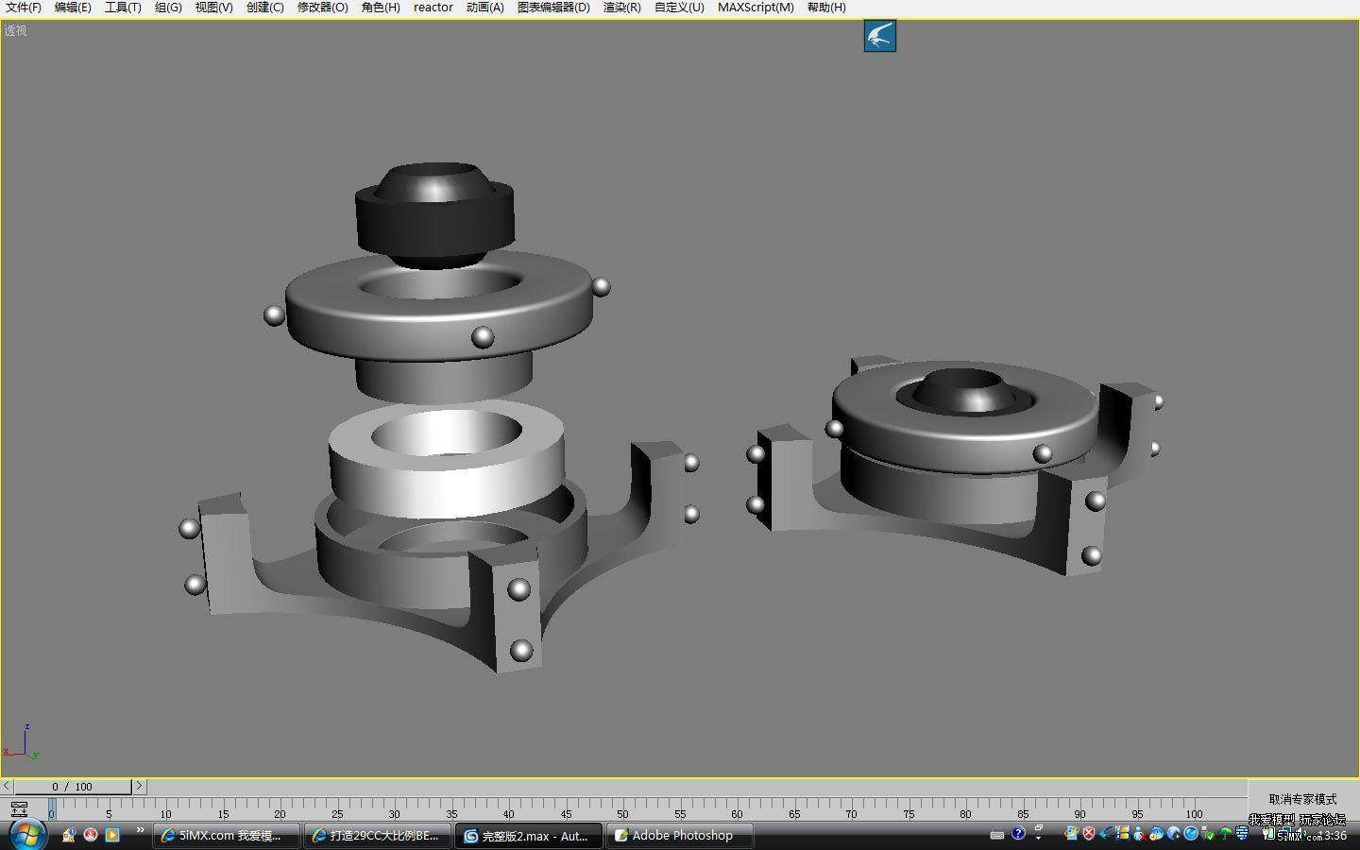
Task: Click the red shield X tray icon
Action: [x=1089, y=833]
